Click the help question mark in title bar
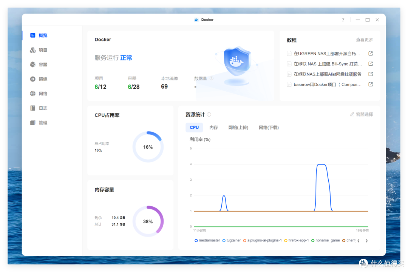This screenshot has width=408, height=272. (x=343, y=20)
